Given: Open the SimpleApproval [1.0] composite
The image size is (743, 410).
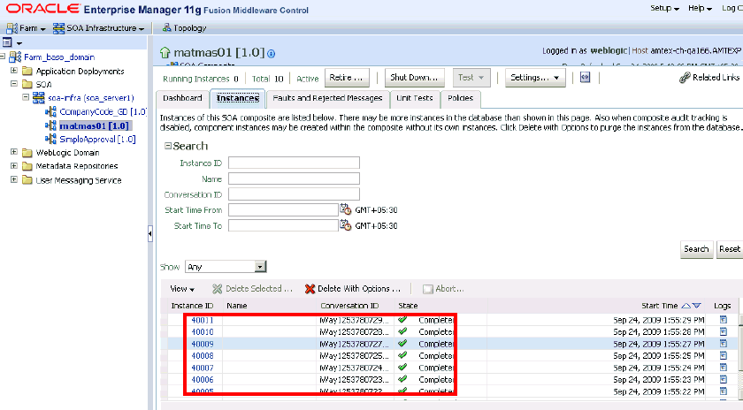Looking at the screenshot, I should click(97, 140).
